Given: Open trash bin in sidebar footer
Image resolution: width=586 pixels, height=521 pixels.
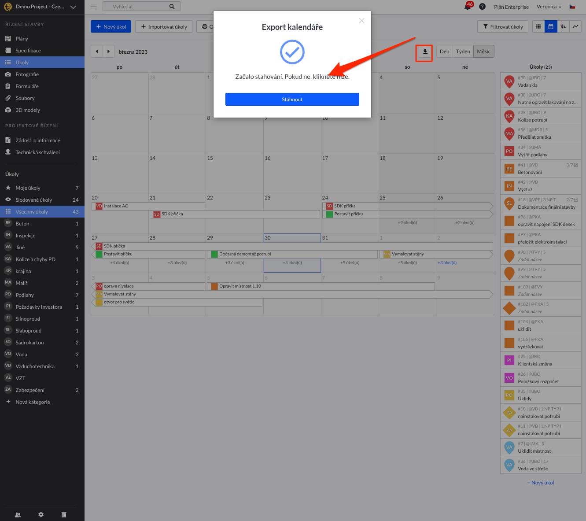Looking at the screenshot, I should [64, 514].
